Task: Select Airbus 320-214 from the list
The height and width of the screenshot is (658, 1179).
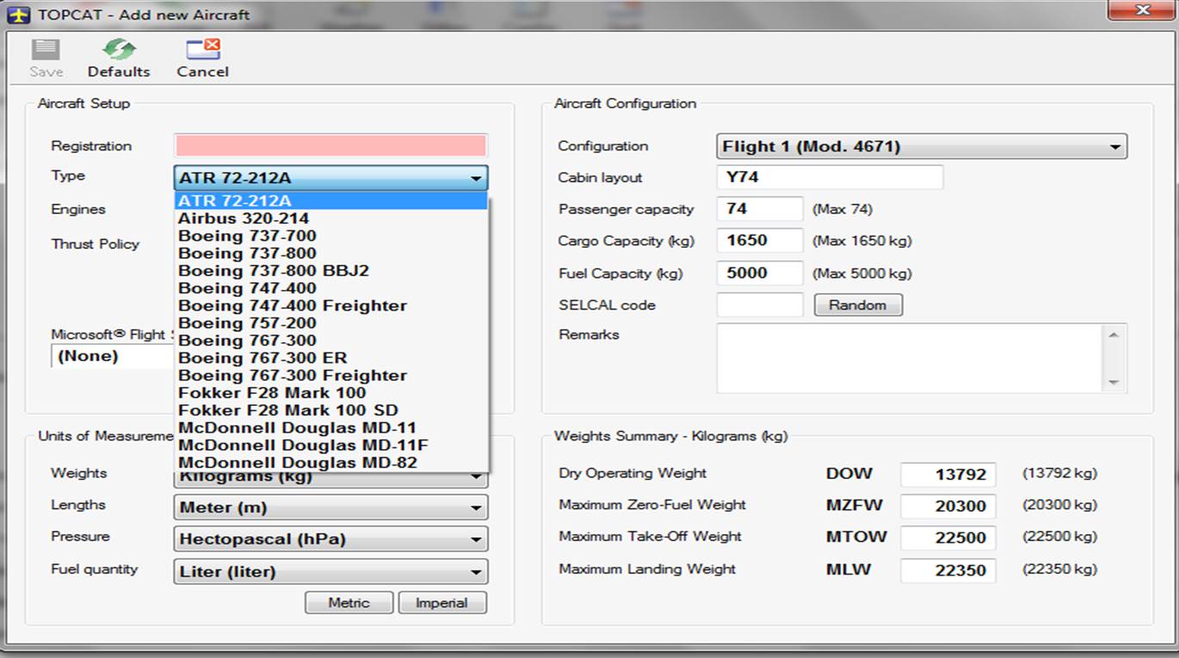Action: tap(331, 218)
